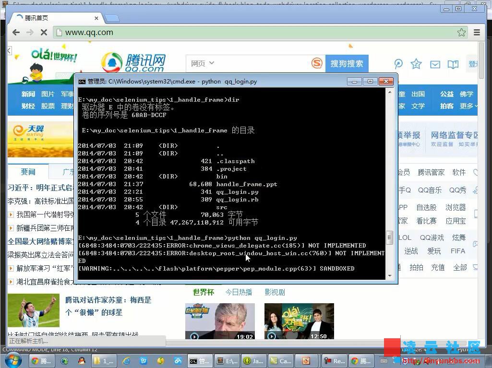Screen dimensions: 492x368
Task: Open the first Chrome taskbar button beside Start
Action: (x=41, y=361)
